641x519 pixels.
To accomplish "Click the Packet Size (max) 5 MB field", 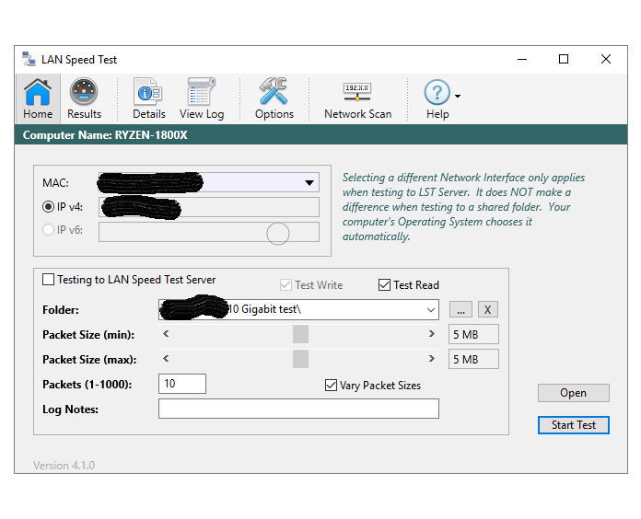I will click(473, 359).
